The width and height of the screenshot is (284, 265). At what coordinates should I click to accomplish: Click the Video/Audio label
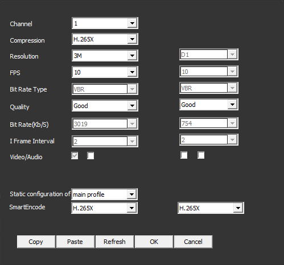coord(26,157)
